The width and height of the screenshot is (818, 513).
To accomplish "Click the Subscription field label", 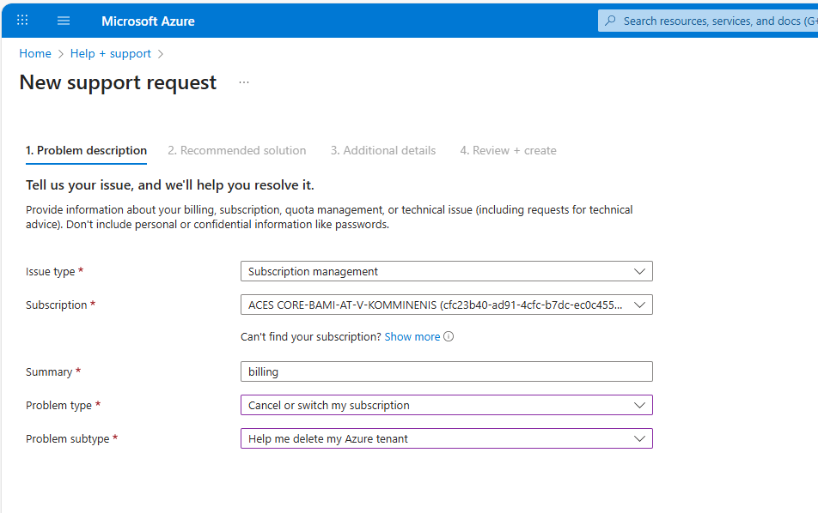I will tap(57, 305).
